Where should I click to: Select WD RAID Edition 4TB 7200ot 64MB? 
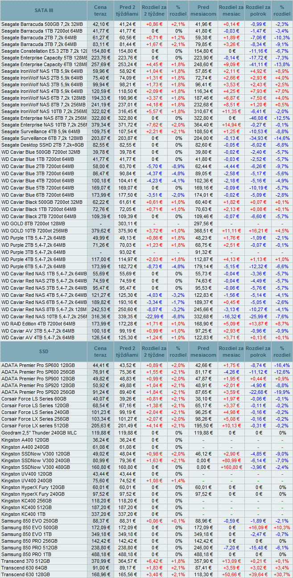(38, 323)
